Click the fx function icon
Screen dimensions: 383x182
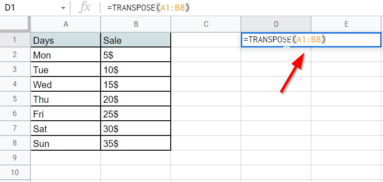point(84,8)
